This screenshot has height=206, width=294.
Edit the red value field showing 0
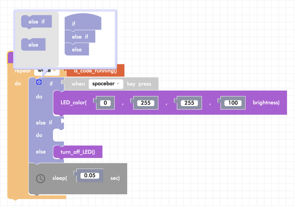(x=105, y=103)
